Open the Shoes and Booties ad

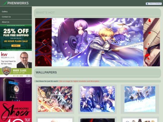click(16, 112)
